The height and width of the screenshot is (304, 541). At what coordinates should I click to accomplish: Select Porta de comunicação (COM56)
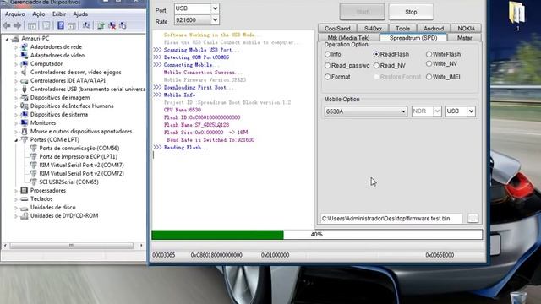[79, 149]
